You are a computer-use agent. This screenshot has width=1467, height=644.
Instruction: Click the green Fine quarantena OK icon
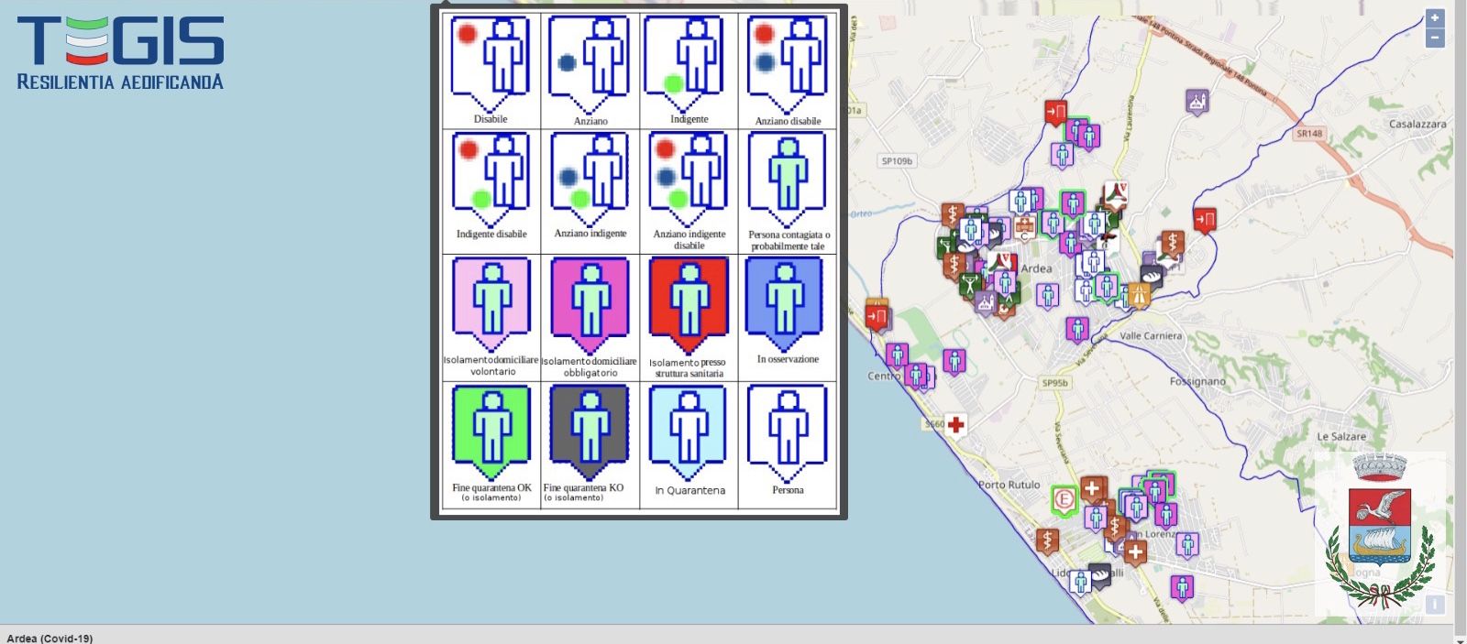(x=491, y=431)
